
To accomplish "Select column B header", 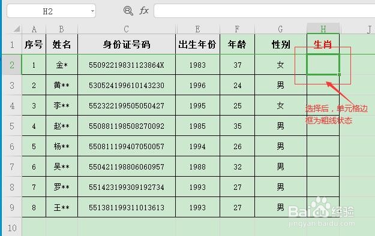I will point(62,29).
